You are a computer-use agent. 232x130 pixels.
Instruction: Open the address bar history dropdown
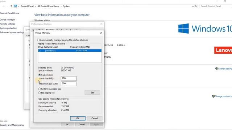(x=193, y=6)
